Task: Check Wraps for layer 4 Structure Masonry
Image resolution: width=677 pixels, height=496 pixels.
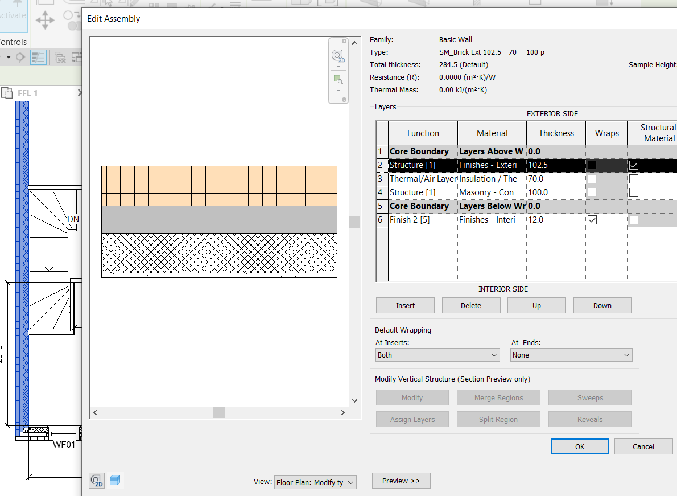Action: 592,192
